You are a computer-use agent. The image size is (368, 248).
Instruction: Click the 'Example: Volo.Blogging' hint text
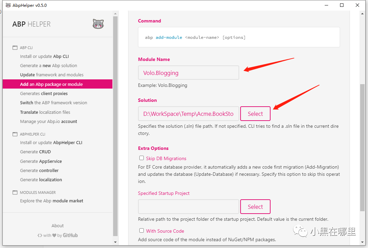163,85
